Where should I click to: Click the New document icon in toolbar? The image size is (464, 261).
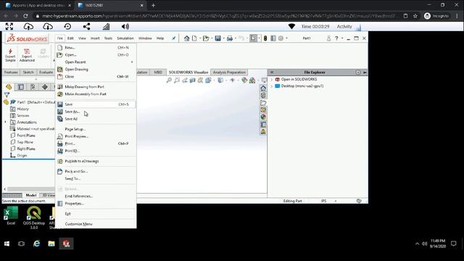point(194,38)
